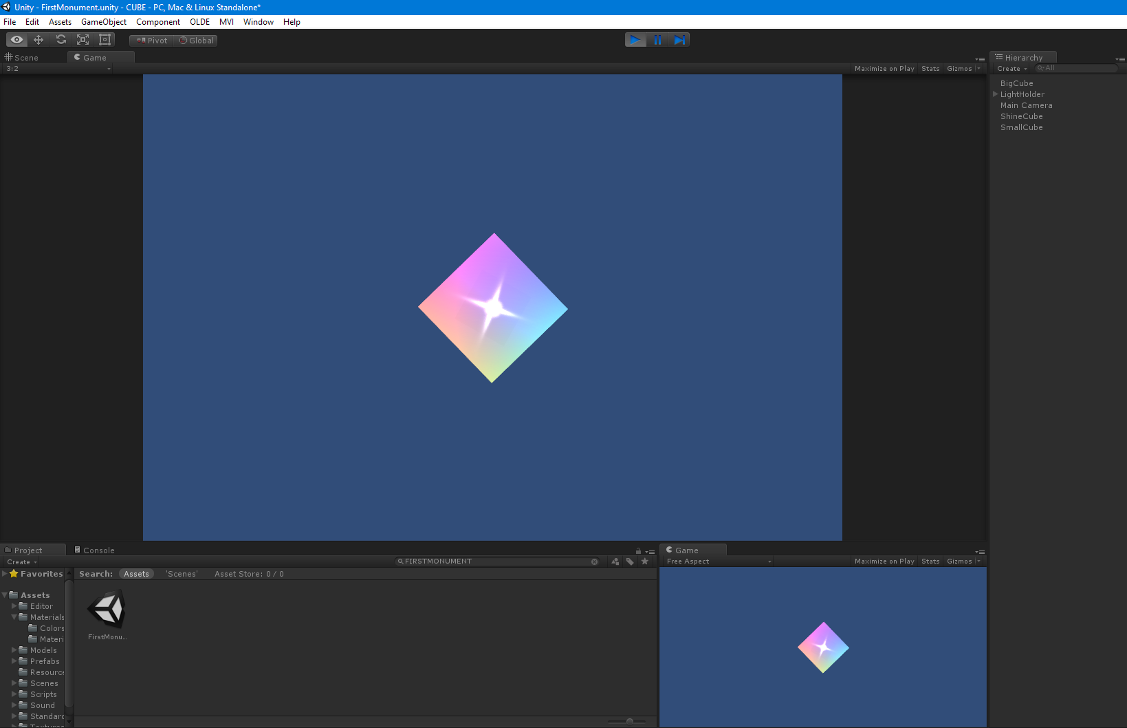The image size is (1127, 728).
Task: Pause the game
Action: (x=657, y=40)
